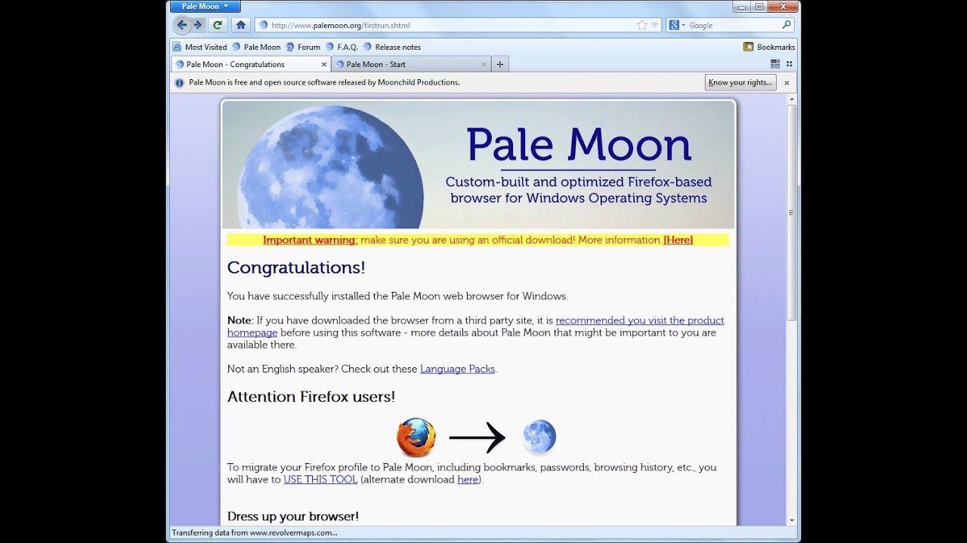Open the Most Visited bookmarks folder
Screen dimensions: 967x543
pos(200,47)
